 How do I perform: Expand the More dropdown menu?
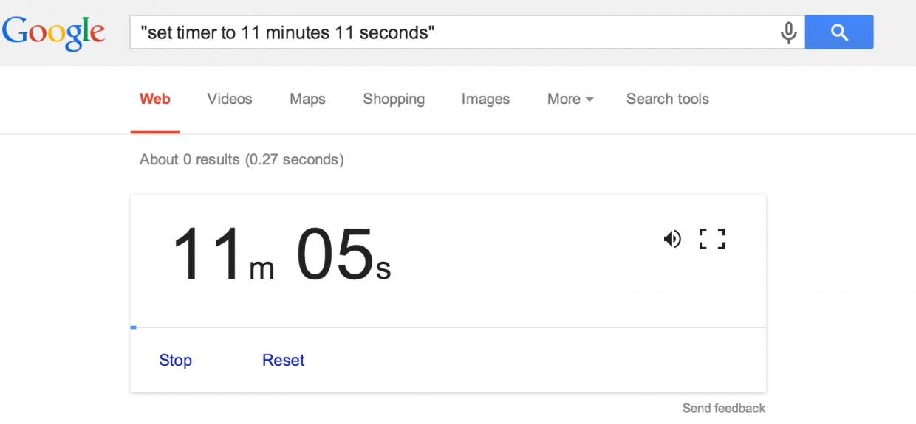coord(570,99)
